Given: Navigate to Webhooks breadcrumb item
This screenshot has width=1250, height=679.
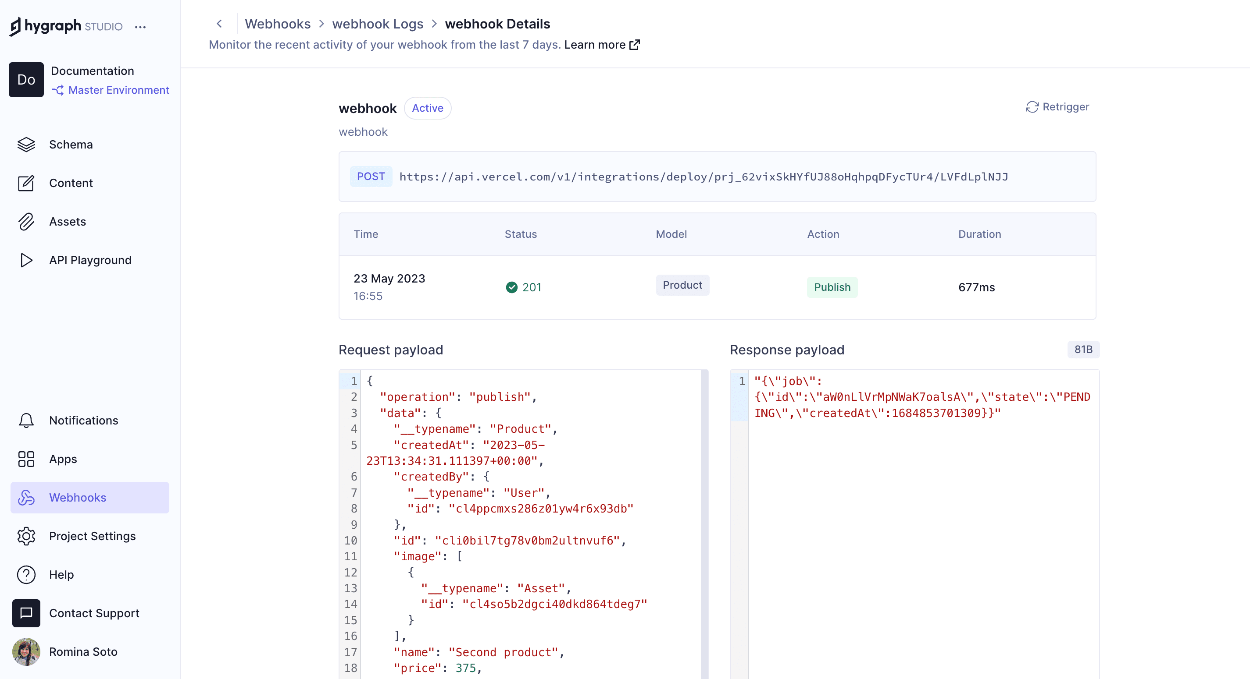Looking at the screenshot, I should pos(278,23).
